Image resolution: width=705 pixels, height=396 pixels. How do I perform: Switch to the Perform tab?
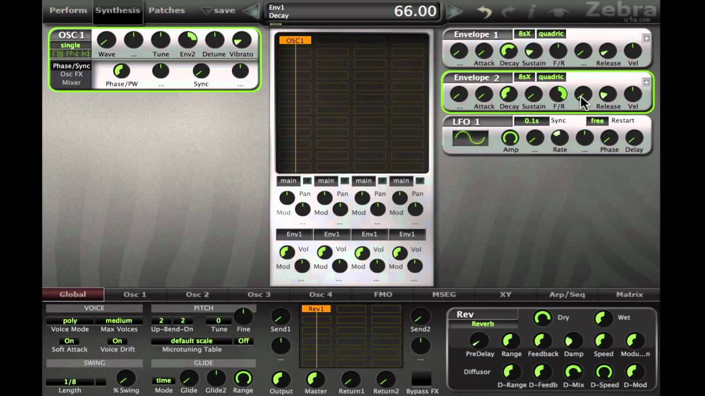point(68,10)
